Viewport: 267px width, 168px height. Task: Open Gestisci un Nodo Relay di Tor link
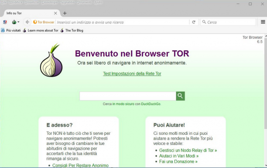click(188, 150)
